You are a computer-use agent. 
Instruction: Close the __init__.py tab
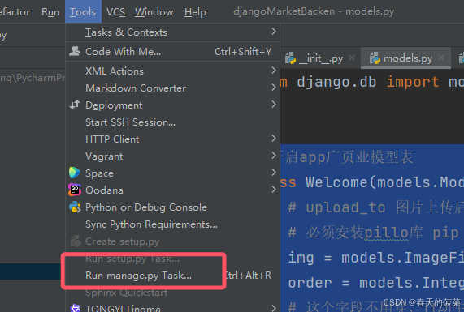[352, 58]
